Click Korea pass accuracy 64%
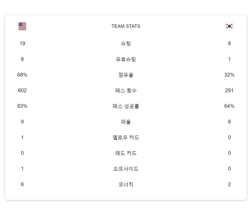 (229, 106)
